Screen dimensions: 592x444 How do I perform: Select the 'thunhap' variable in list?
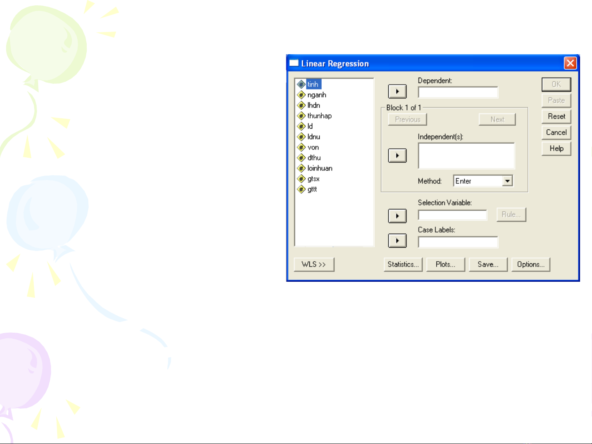point(319,116)
